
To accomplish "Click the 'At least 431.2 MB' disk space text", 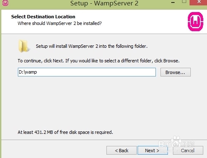I will pyautogui.click(x=65, y=132).
